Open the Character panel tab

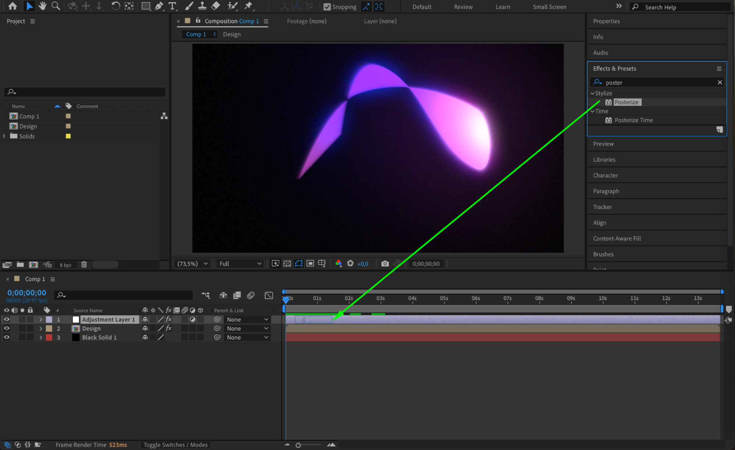605,175
